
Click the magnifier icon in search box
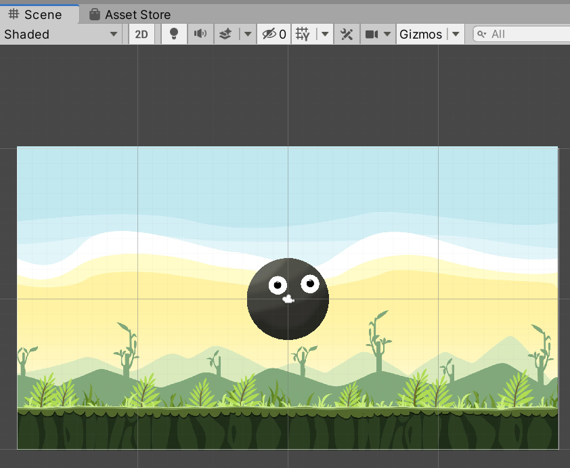tap(482, 34)
